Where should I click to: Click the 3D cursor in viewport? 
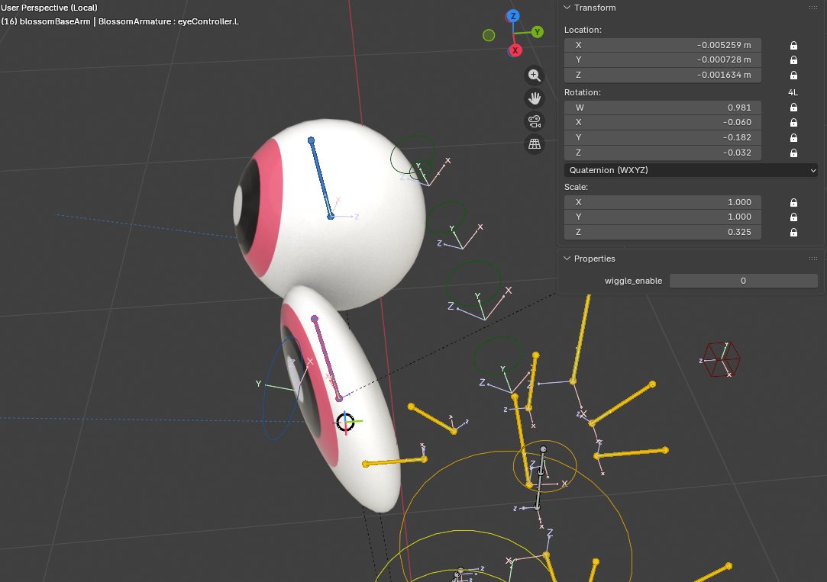[345, 422]
